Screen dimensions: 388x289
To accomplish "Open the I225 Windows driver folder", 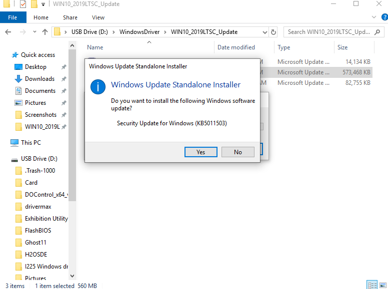I will point(46,267).
